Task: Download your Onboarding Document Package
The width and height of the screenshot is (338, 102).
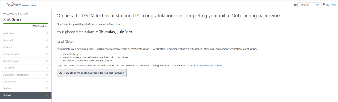Action: pyautogui.click(x=92, y=73)
